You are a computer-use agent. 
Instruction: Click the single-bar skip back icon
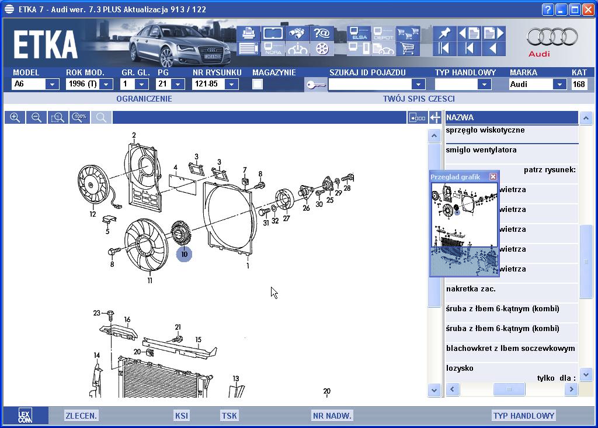pyautogui.click(x=469, y=49)
